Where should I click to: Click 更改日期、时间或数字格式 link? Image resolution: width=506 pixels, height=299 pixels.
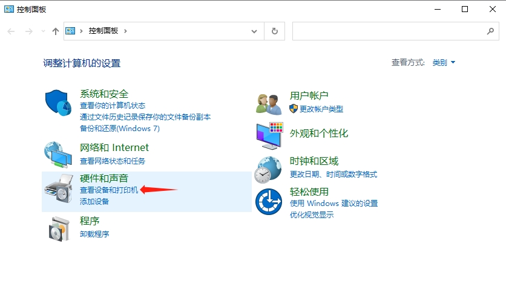[333, 175]
